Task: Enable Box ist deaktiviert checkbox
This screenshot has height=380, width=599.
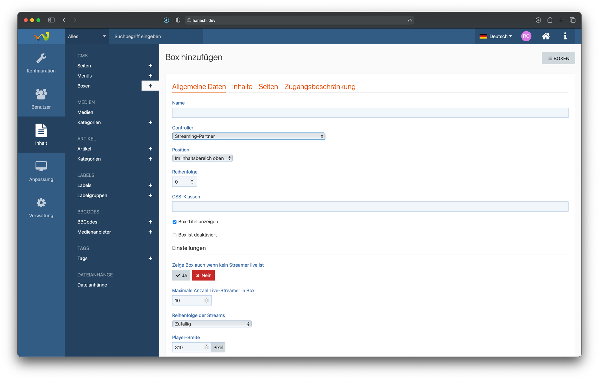Action: point(174,235)
